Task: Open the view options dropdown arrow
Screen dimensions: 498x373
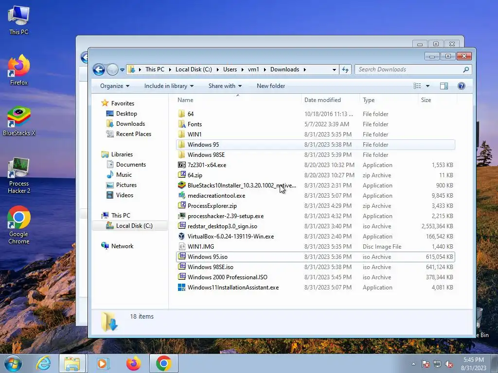Action: [x=427, y=86]
